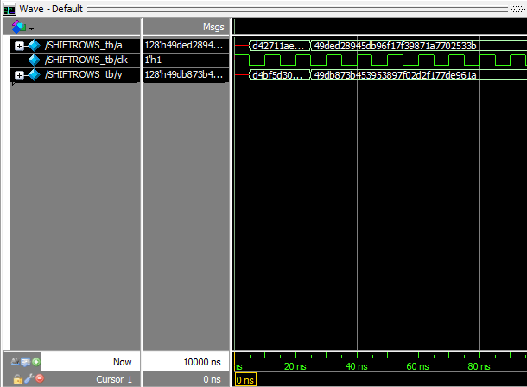
Task: Click the Msgs column header
Action: click(213, 28)
